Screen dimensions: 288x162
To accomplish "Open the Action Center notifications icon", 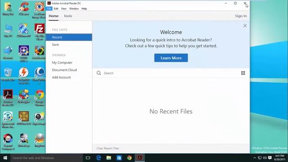I will coord(270,158).
